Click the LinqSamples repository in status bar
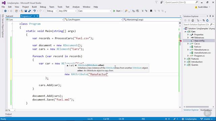The height and width of the screenshot is (121, 216). (x=189, y=119)
